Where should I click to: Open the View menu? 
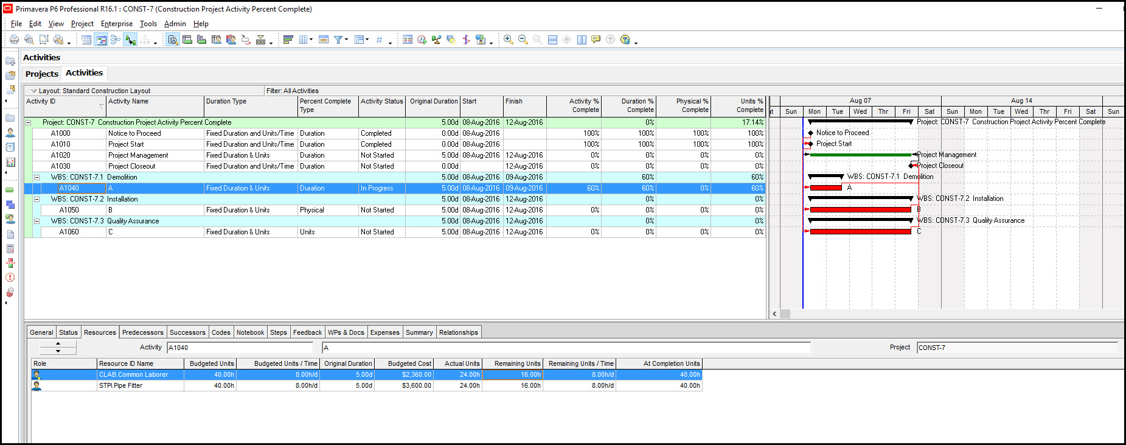[56, 24]
